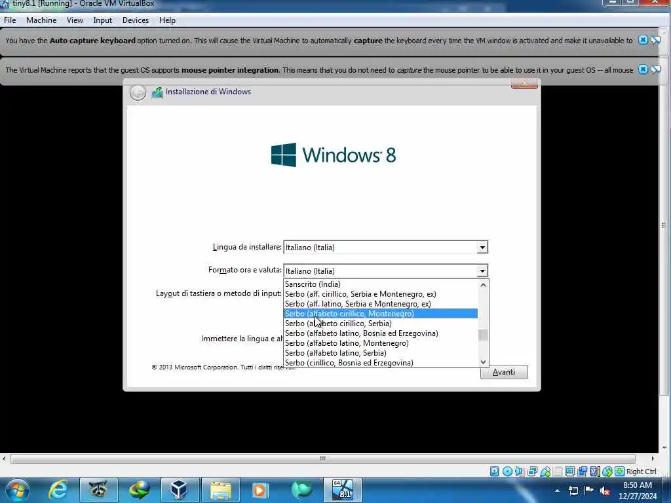Click the CPU virtualization V status icon
This screenshot has height=503, width=671.
[x=594, y=472]
